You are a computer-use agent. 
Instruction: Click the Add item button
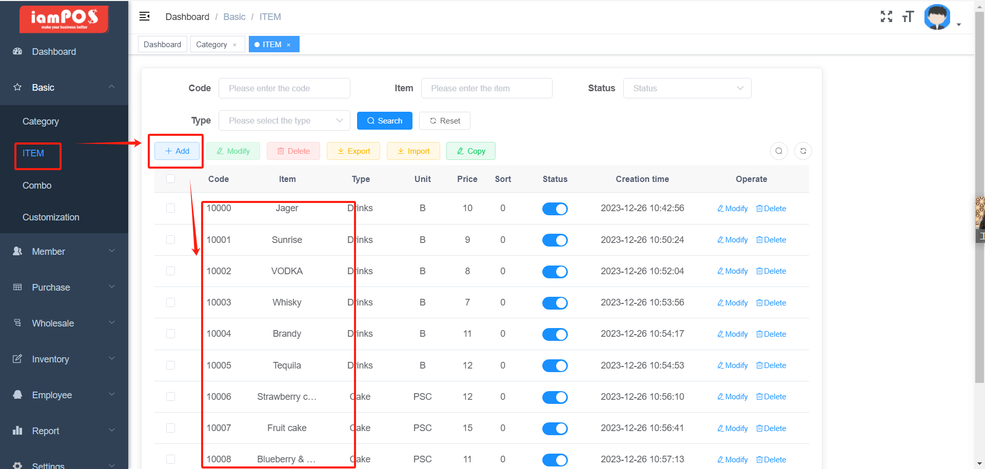(177, 151)
